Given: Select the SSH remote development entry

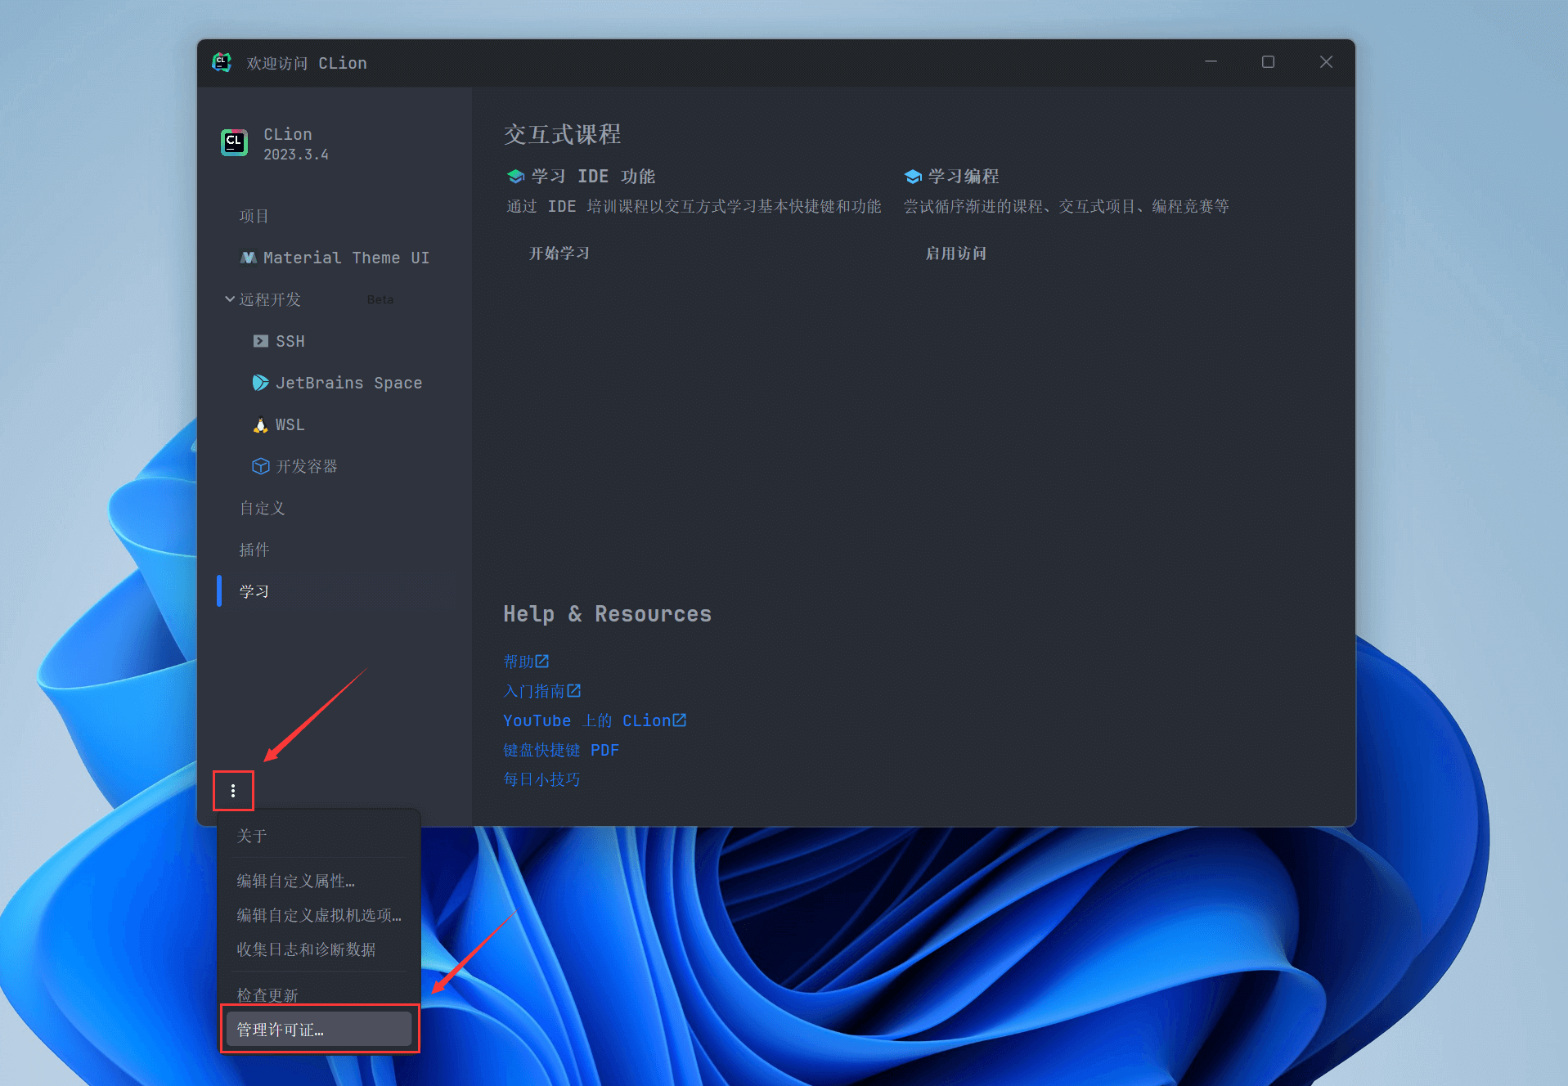Looking at the screenshot, I should coord(290,341).
